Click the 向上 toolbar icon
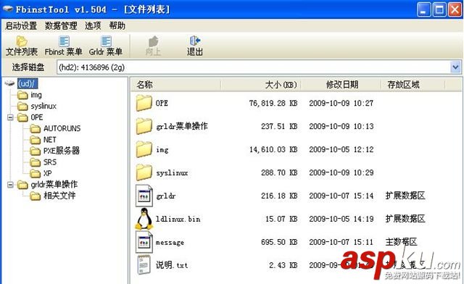This screenshot has width=464, height=284. [x=153, y=46]
